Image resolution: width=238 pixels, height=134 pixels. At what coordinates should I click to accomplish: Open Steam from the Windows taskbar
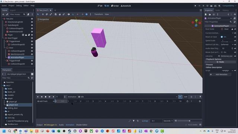tap(70, 131)
